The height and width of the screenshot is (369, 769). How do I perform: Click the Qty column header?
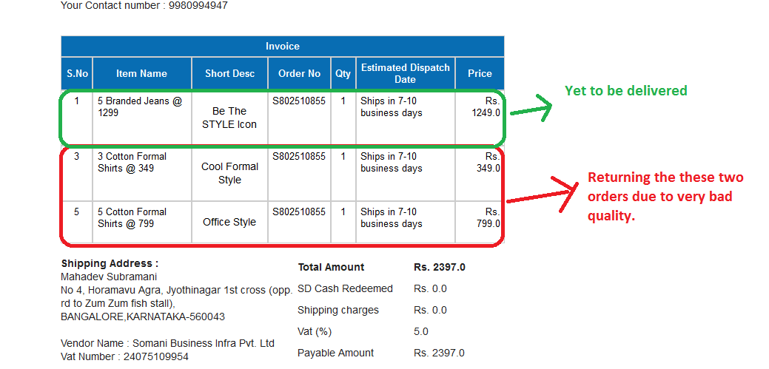pos(343,73)
